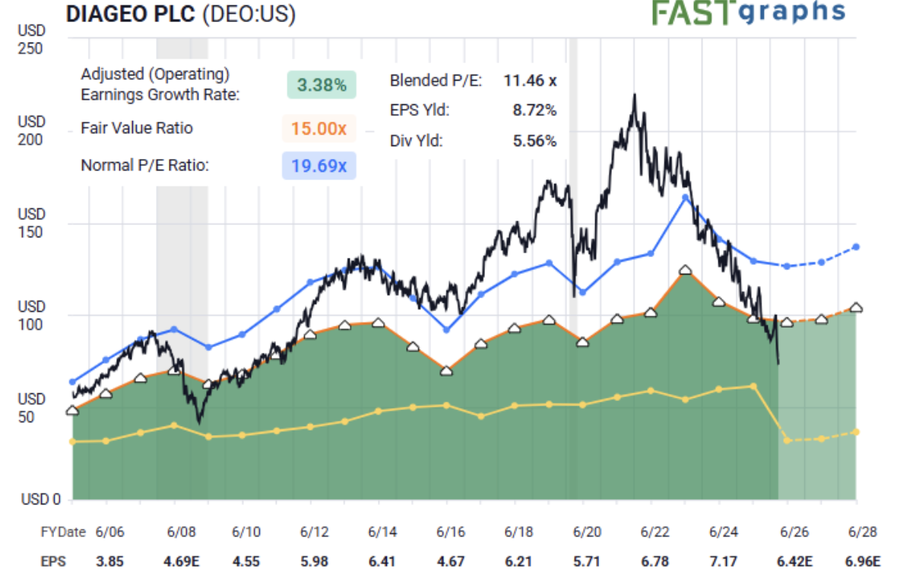Click the last white triangle forecast marker at 6/28
Image resolution: width=897 pixels, height=569 pixels.
[856, 307]
